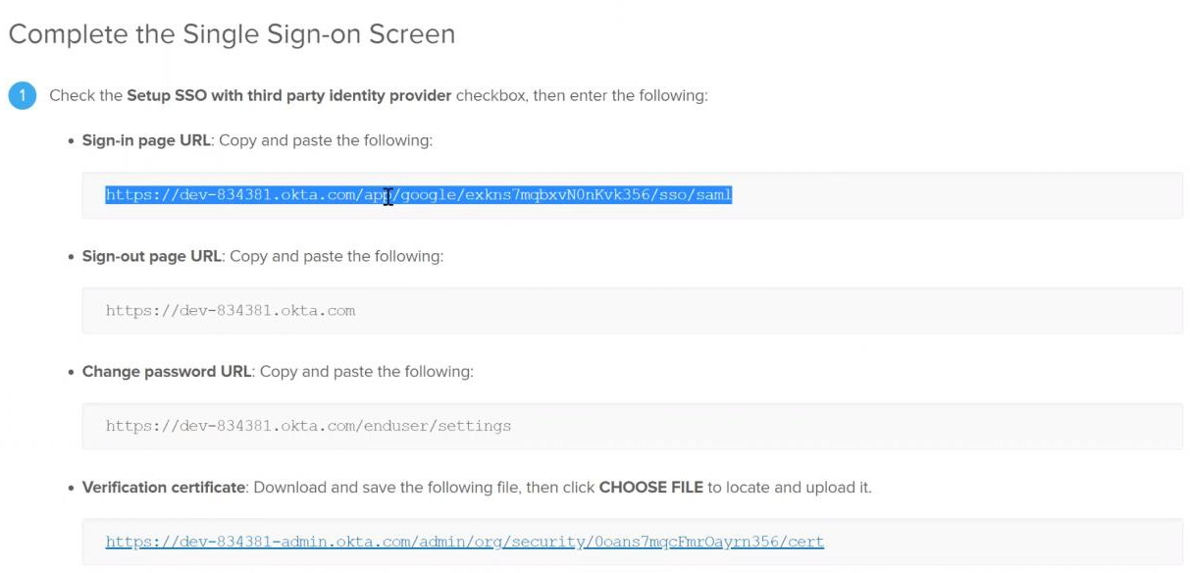Click the bold Setup SSO with third party text

tap(288, 95)
